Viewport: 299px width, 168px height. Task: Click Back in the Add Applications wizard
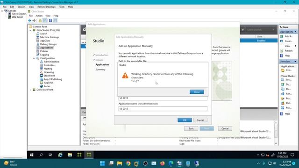[191, 129]
